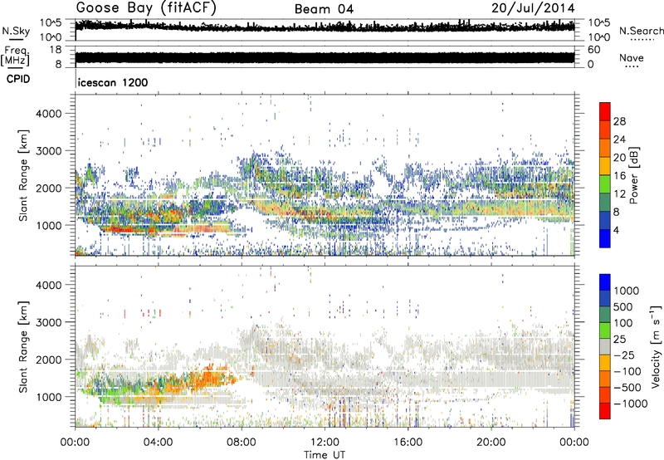Select the 'N.Sky' legend label
This screenshot has height=460, width=664.
[16, 31]
